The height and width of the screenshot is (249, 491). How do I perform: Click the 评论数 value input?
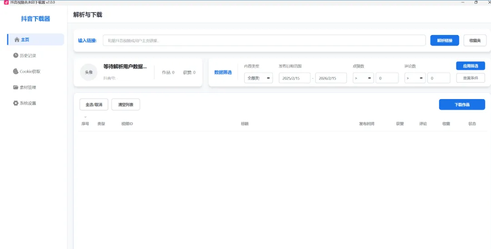439,78
